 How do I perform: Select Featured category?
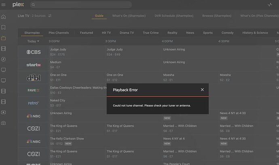87,33
